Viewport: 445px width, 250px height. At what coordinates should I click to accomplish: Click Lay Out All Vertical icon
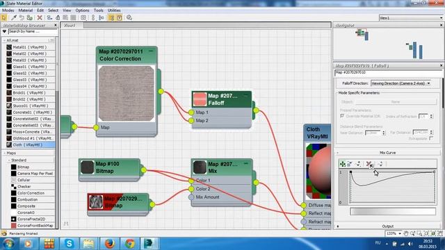click(x=93, y=17)
